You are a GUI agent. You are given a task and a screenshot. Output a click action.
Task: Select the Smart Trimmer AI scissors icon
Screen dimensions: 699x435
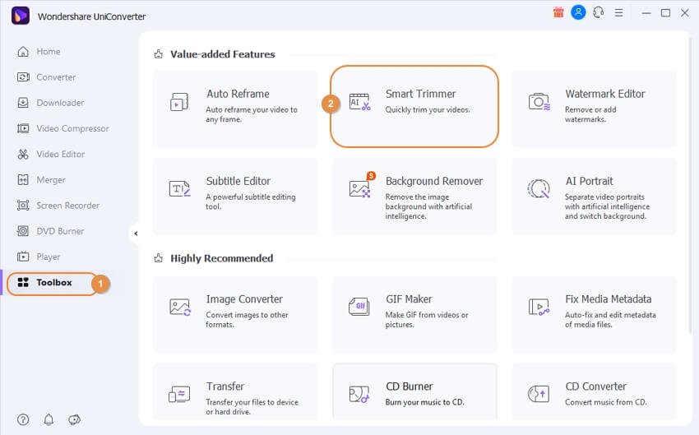pyautogui.click(x=359, y=102)
